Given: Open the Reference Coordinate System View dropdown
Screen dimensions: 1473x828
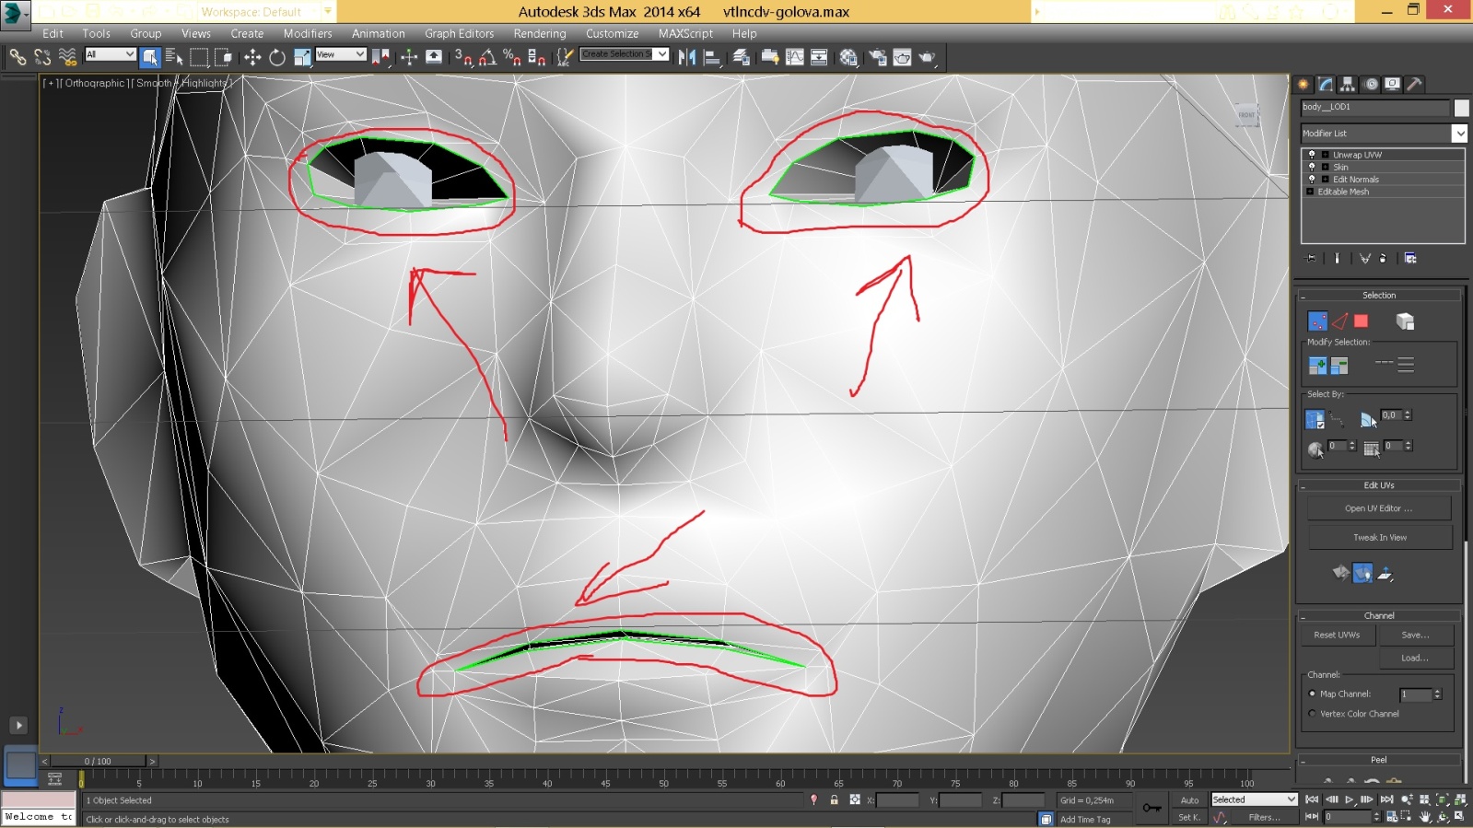Looking at the screenshot, I should 341,54.
